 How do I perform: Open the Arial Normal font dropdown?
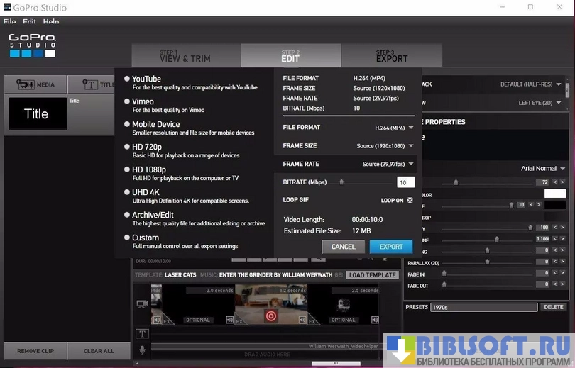tap(542, 169)
